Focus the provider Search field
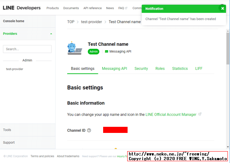 [x=27, y=49]
